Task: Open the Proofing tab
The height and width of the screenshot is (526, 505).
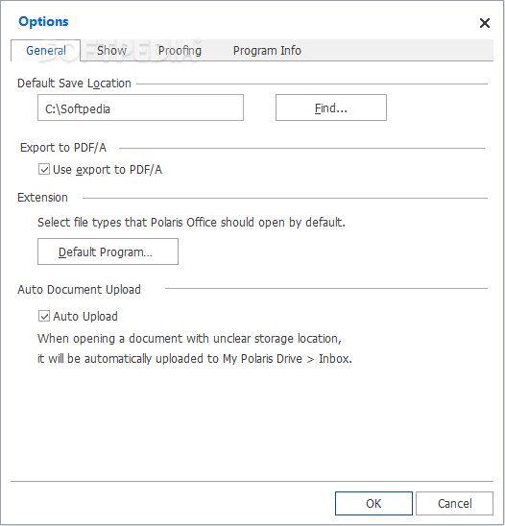Action: click(180, 51)
